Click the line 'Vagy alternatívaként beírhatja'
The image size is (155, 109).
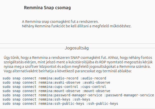click(68, 71)
